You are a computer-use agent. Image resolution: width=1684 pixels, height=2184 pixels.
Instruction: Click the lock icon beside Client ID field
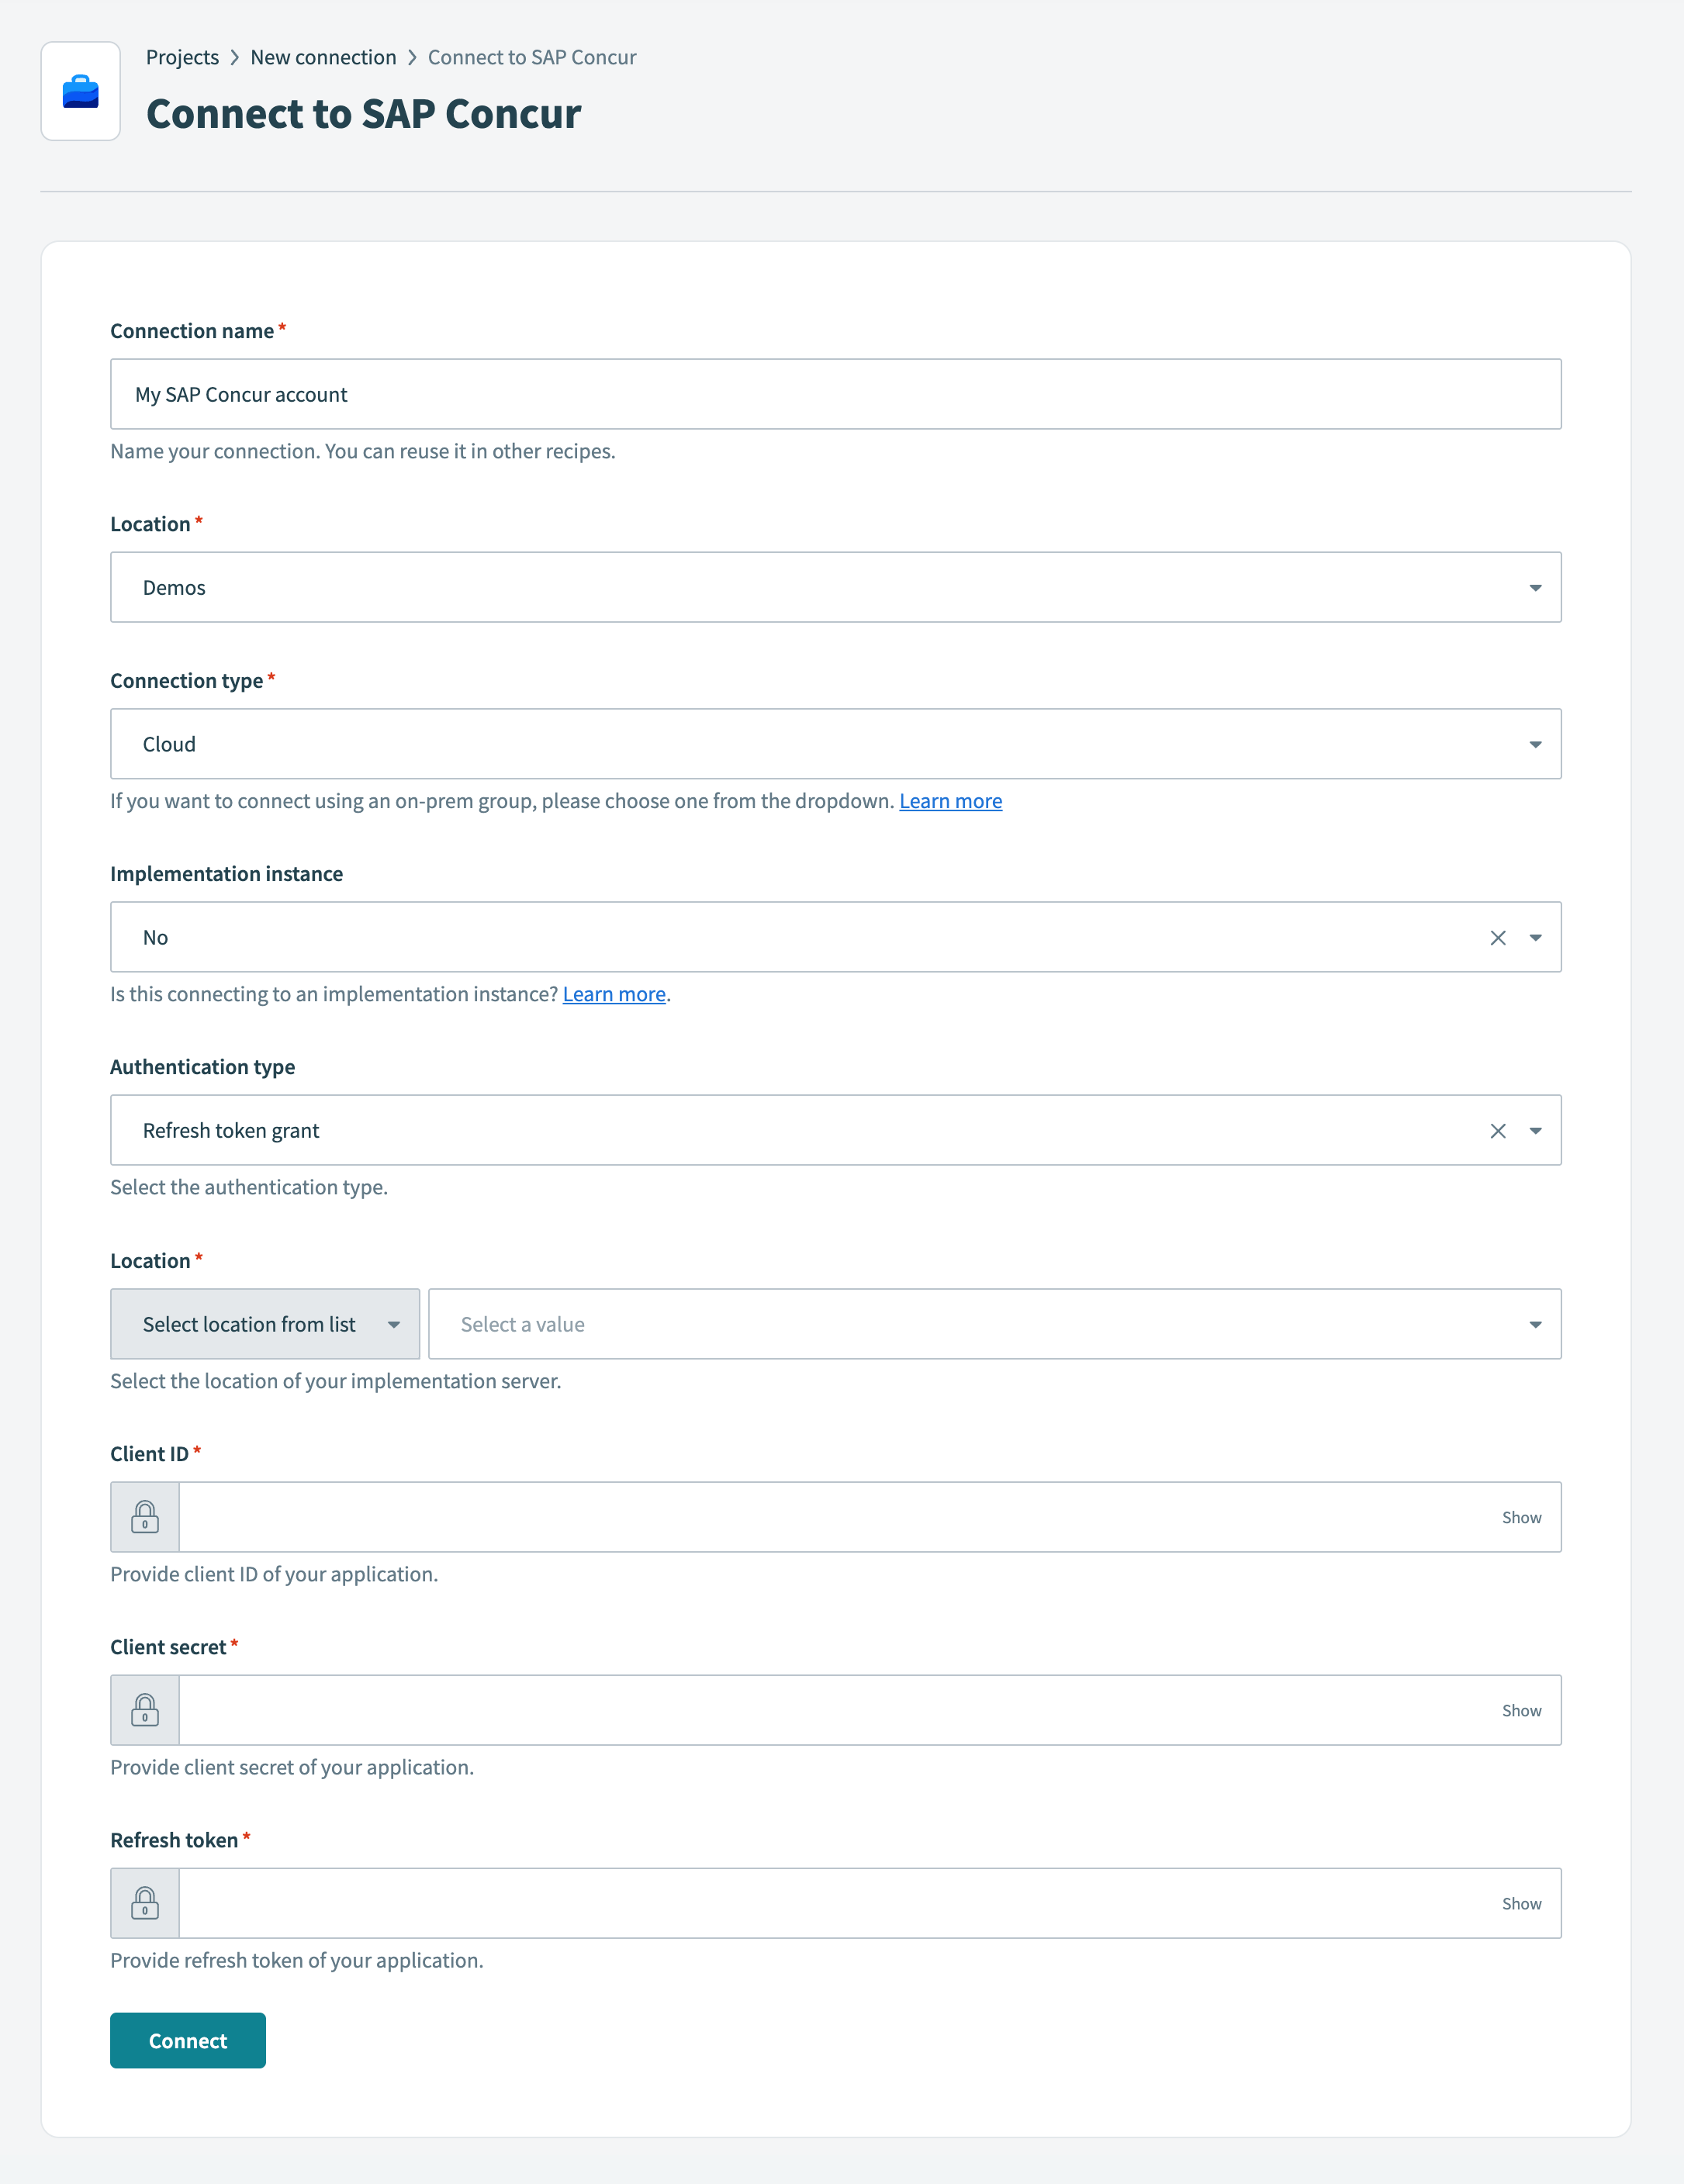[x=145, y=1516]
